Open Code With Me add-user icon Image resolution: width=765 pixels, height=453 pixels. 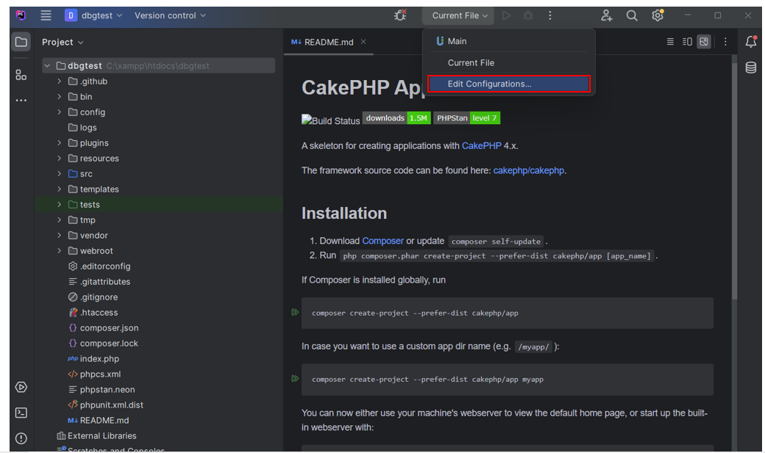[606, 15]
